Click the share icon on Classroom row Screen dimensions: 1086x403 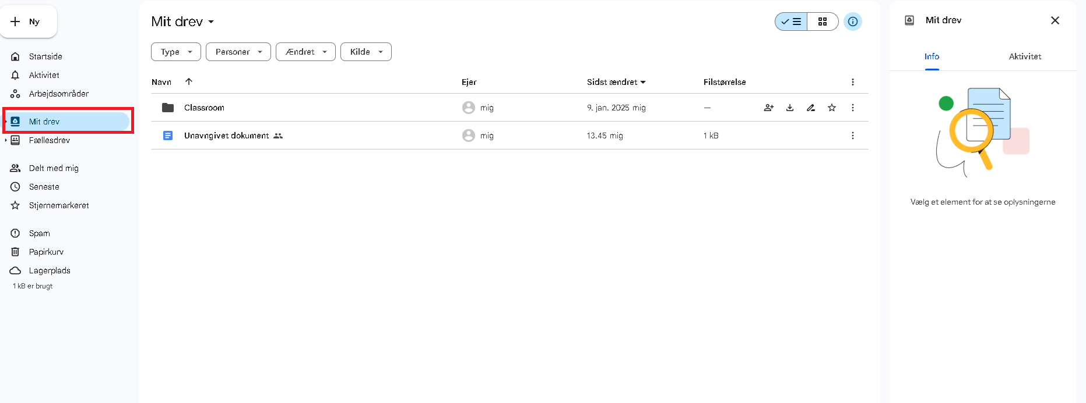point(768,108)
